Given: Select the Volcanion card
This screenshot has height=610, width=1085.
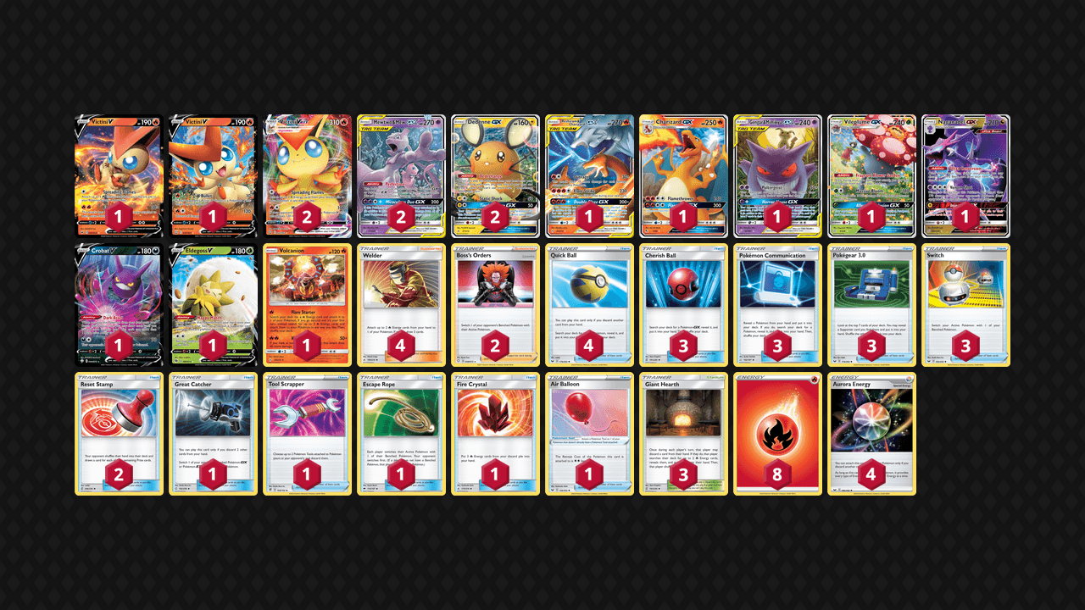Looking at the screenshot, I should [x=307, y=305].
